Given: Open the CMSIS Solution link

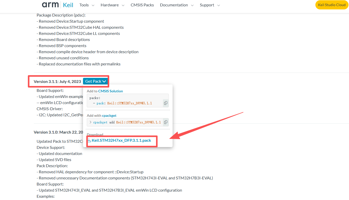Looking at the screenshot, I should click(110, 91).
